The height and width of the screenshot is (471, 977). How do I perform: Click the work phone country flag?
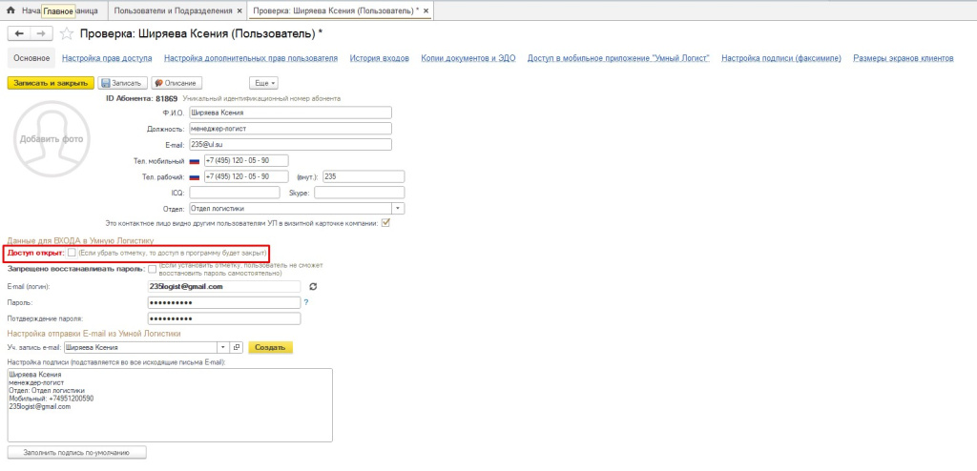[x=195, y=177]
